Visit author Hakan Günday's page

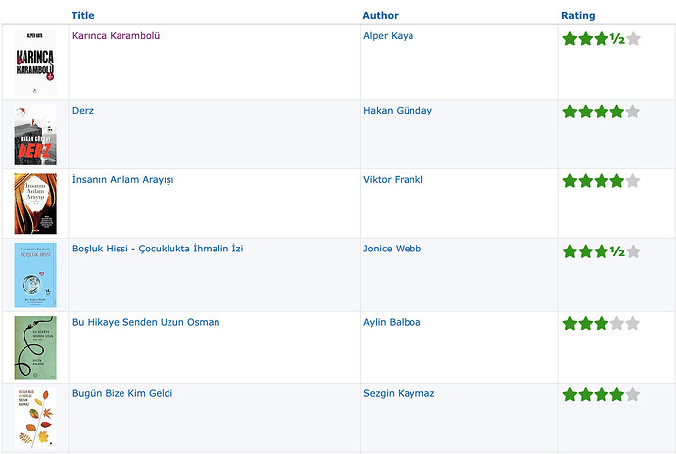[398, 111]
